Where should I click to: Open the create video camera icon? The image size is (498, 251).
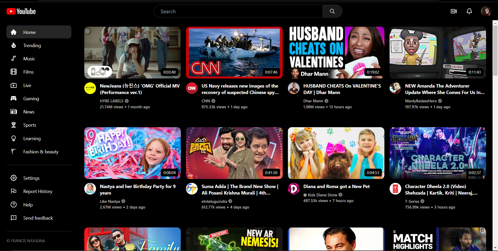[x=454, y=11]
